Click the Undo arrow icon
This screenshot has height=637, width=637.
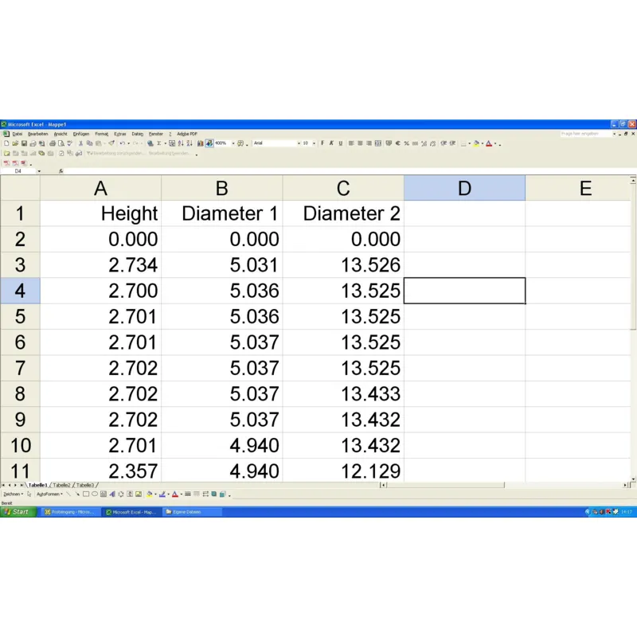(x=122, y=143)
